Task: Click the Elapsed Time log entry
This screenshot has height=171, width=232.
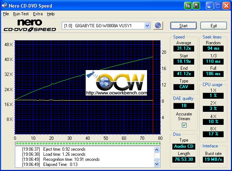Action: (x=50, y=164)
